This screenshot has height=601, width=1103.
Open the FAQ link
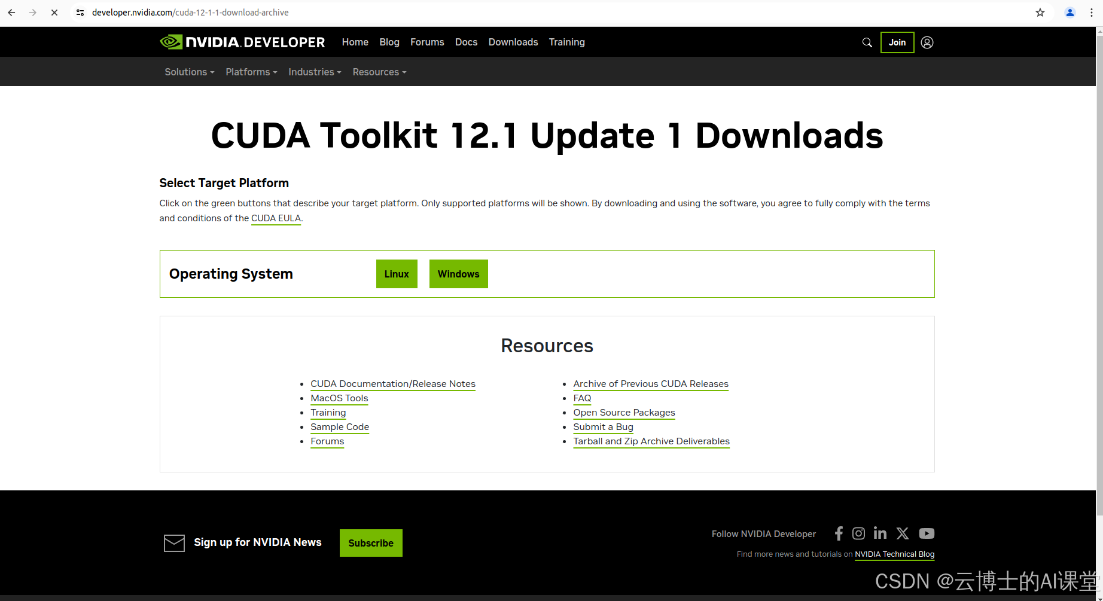pos(582,398)
